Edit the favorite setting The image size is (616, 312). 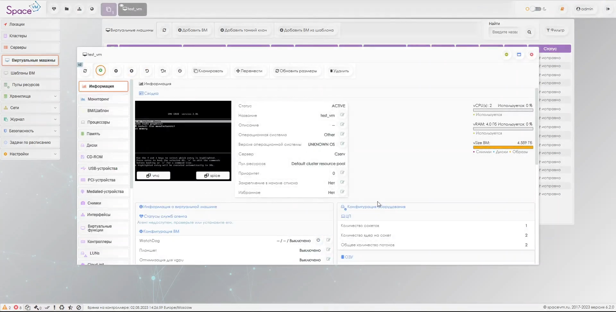[342, 192]
